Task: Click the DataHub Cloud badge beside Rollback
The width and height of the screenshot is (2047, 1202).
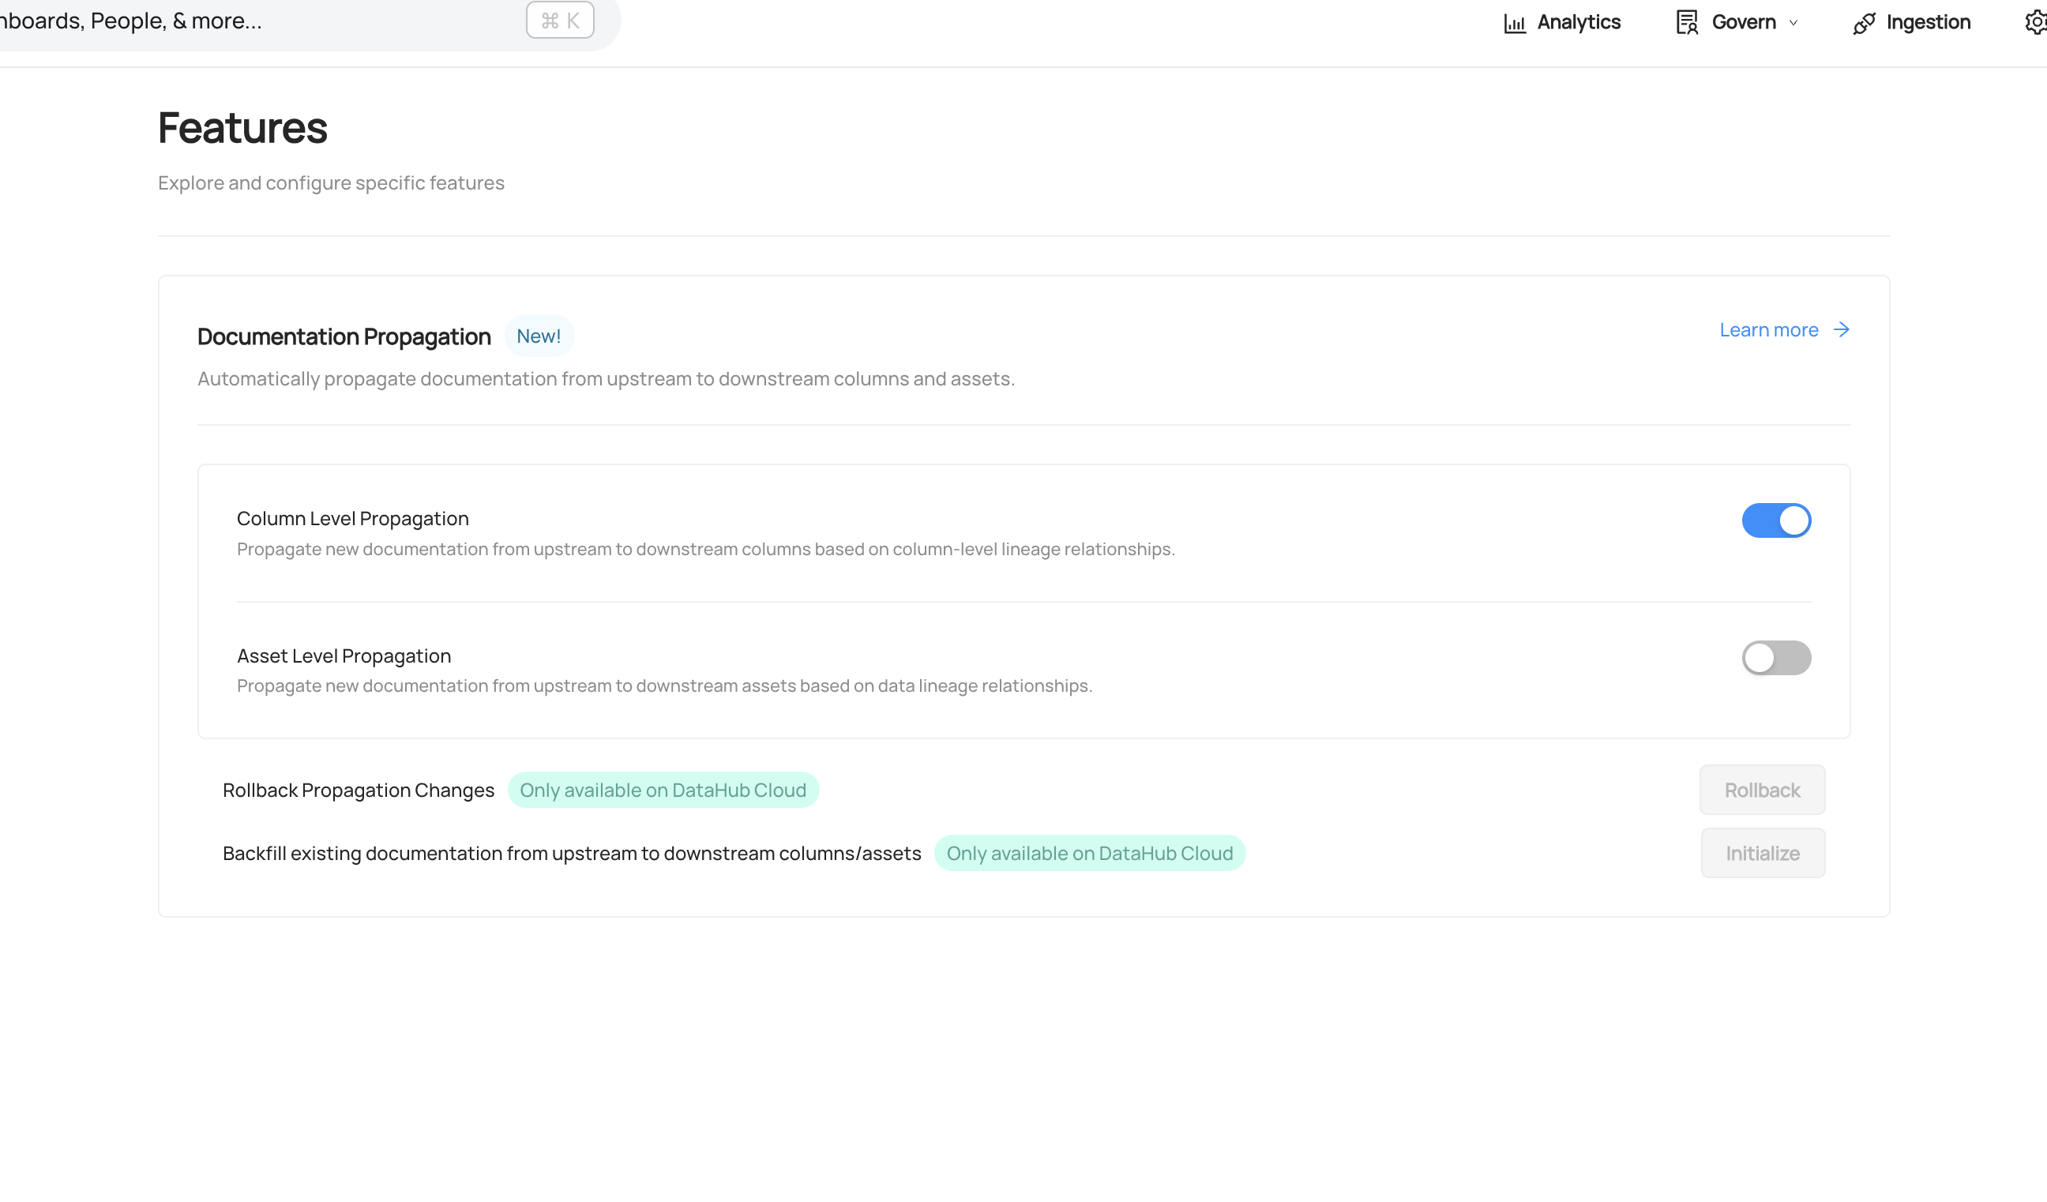Action: pyautogui.click(x=663, y=791)
